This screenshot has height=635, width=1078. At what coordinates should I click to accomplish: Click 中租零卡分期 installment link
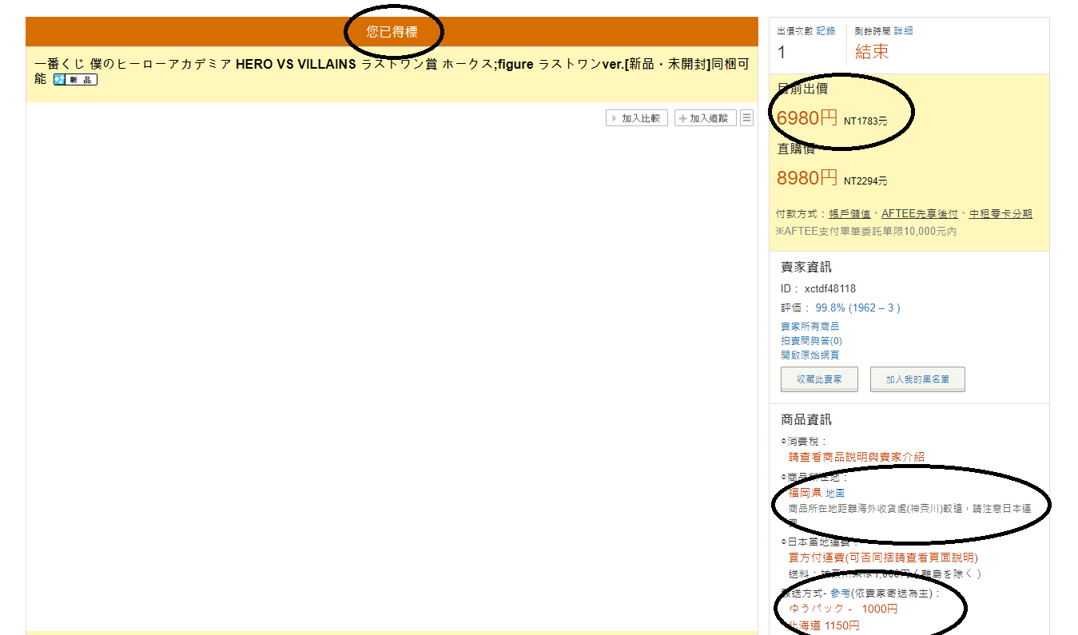(1000, 214)
